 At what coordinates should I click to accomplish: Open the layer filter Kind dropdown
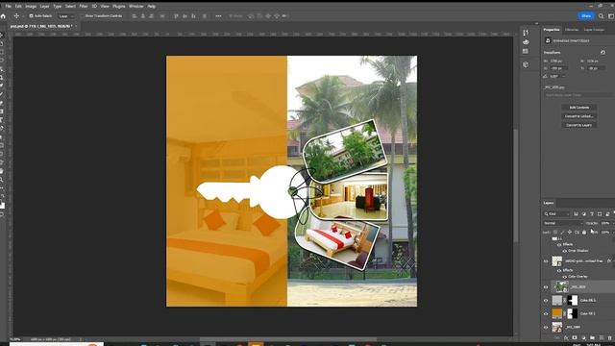557,213
